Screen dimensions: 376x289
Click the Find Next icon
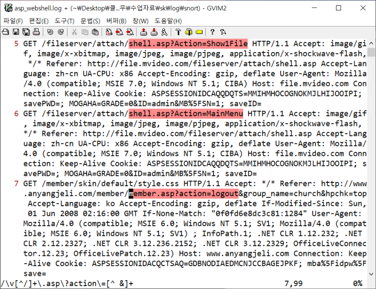click(x=120, y=32)
